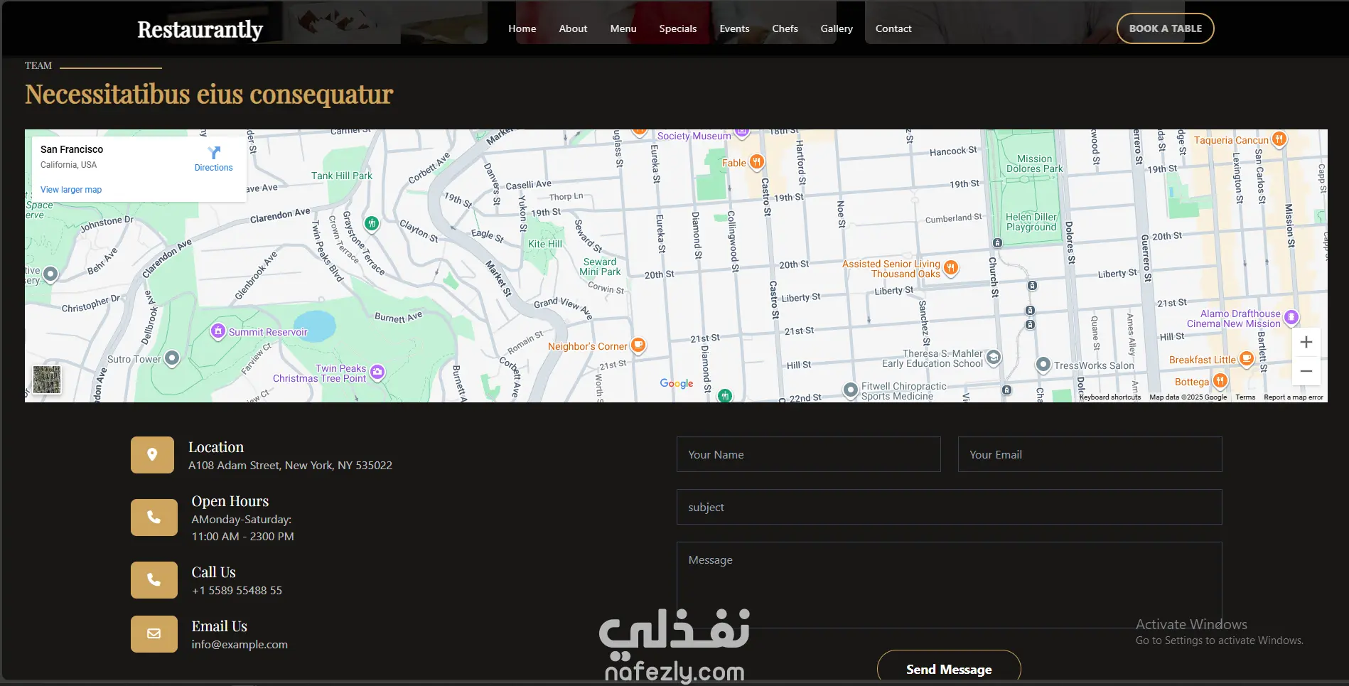Click the Fable restaurant marker
This screenshot has width=1349, height=686.
tap(757, 162)
